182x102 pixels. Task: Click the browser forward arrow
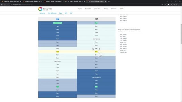(5, 5)
